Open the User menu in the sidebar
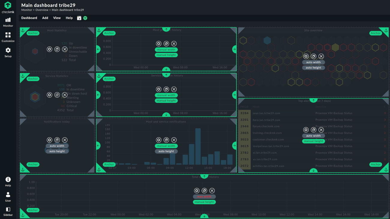The height and width of the screenshot is (219, 390). [8, 197]
